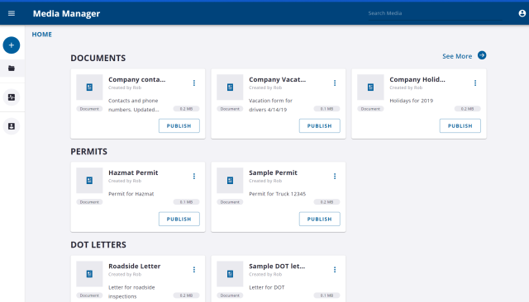
Task: Open options menu for Company Holidays card
Action: [x=475, y=83]
